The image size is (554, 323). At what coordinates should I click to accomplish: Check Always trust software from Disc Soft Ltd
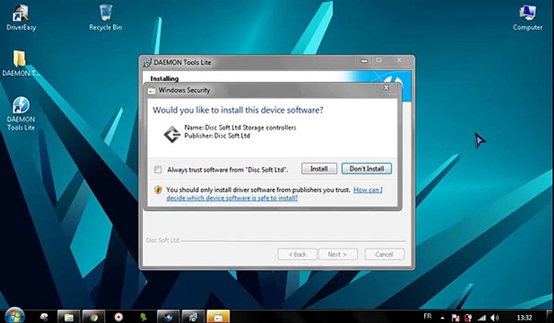(158, 170)
